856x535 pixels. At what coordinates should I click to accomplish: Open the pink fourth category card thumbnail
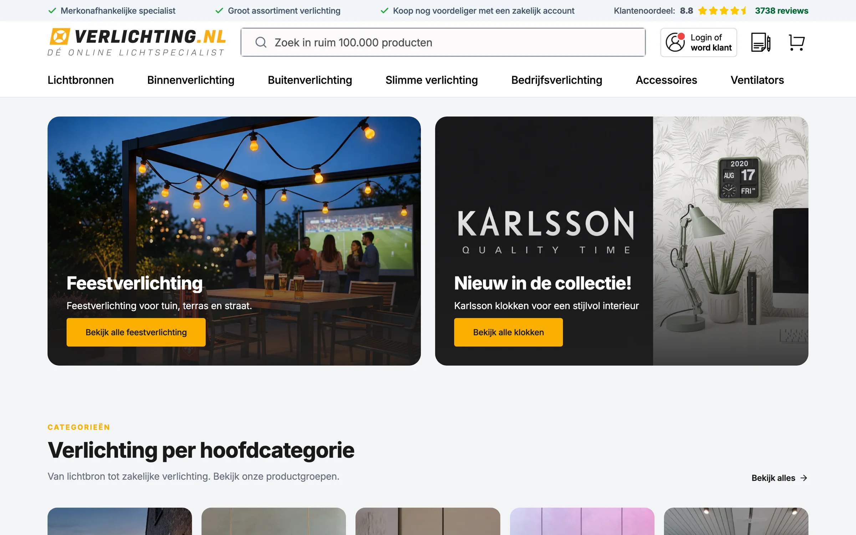(582, 521)
